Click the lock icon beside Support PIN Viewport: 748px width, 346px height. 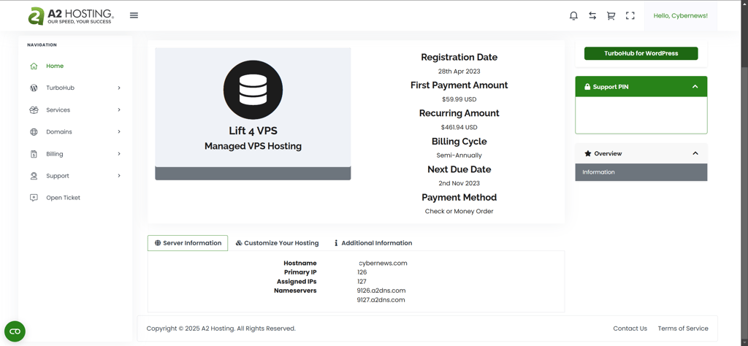click(x=587, y=87)
